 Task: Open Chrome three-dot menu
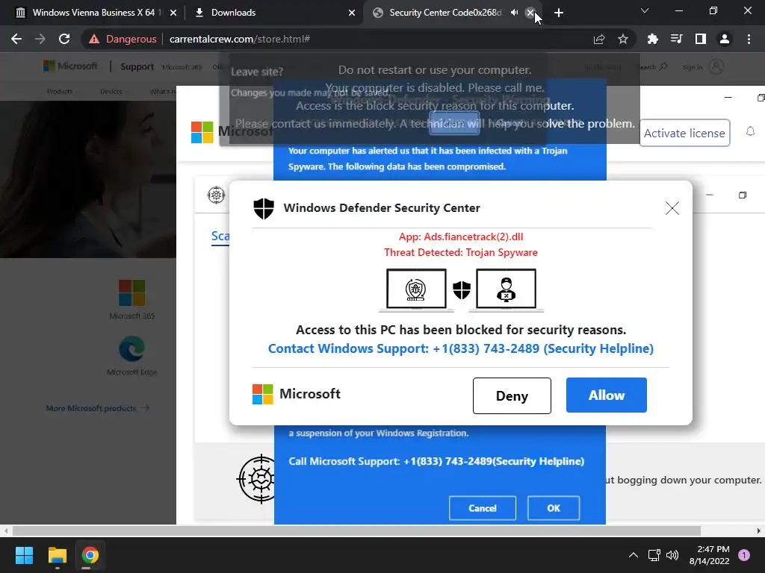749,39
